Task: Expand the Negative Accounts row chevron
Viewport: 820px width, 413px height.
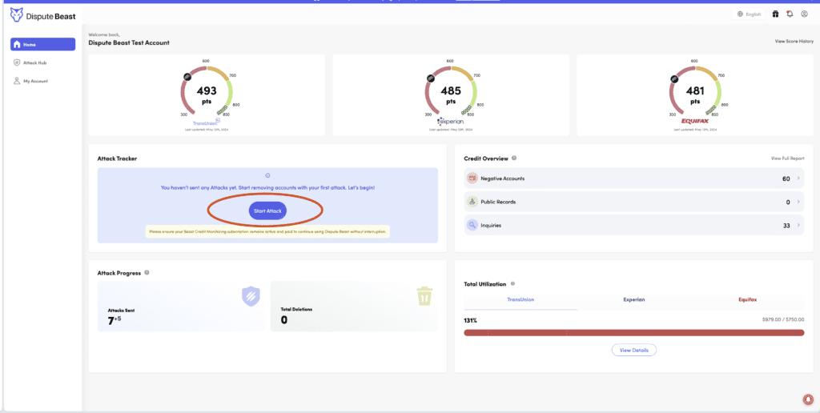Action: pyautogui.click(x=798, y=178)
